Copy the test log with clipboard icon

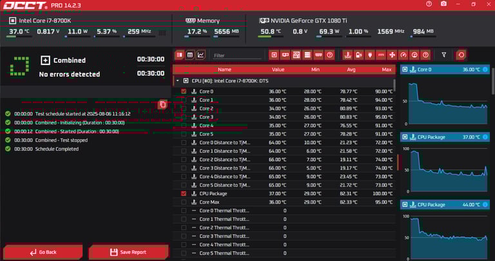click(x=162, y=104)
